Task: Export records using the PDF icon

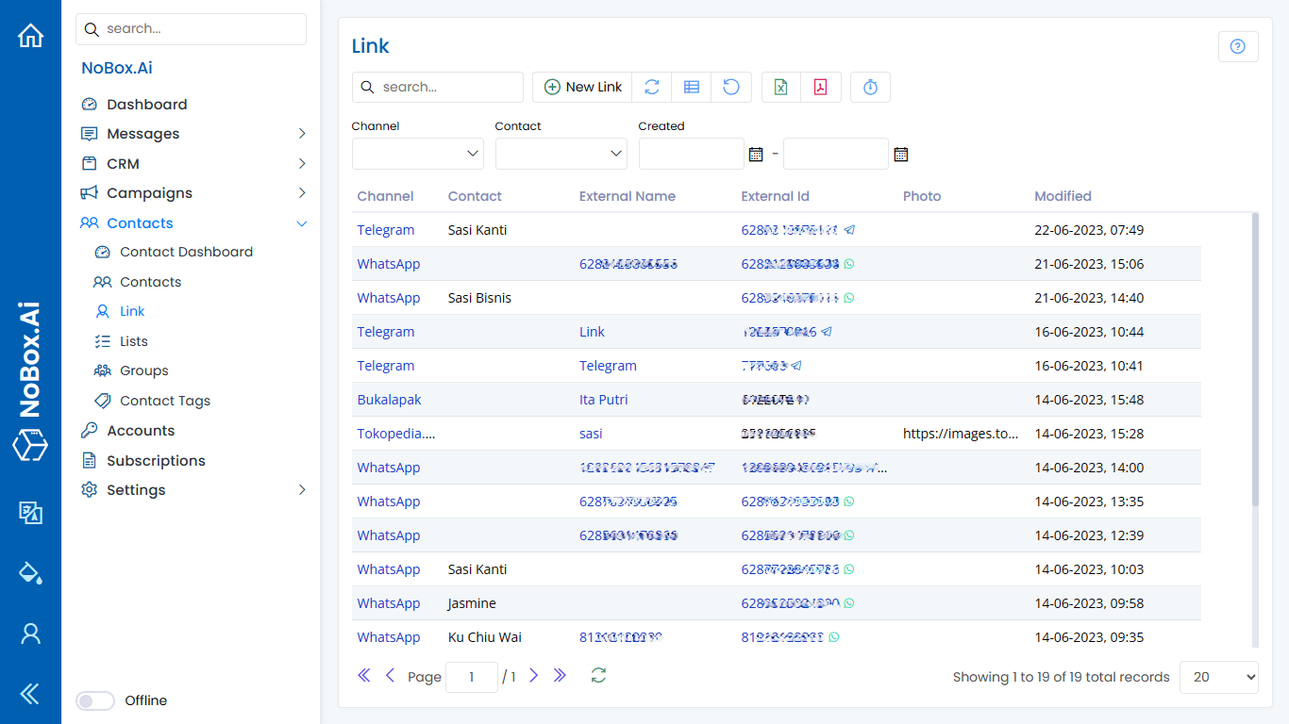Action: click(821, 87)
